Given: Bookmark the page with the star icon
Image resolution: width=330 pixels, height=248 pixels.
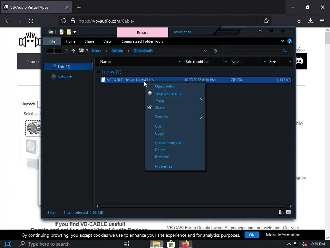Looking at the screenshot, I should [x=266, y=21].
